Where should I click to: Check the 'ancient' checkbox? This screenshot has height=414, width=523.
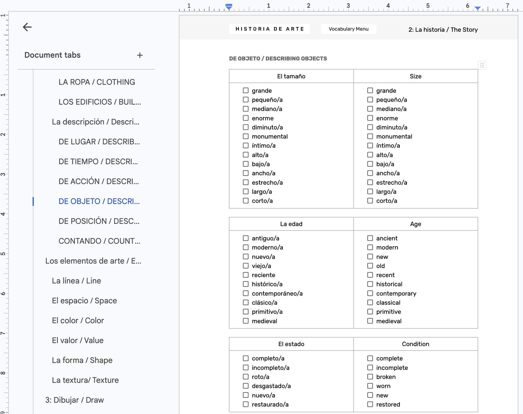pos(370,238)
